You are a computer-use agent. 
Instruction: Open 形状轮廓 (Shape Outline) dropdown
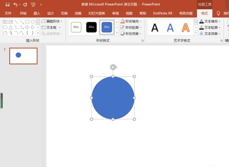point(131,27)
